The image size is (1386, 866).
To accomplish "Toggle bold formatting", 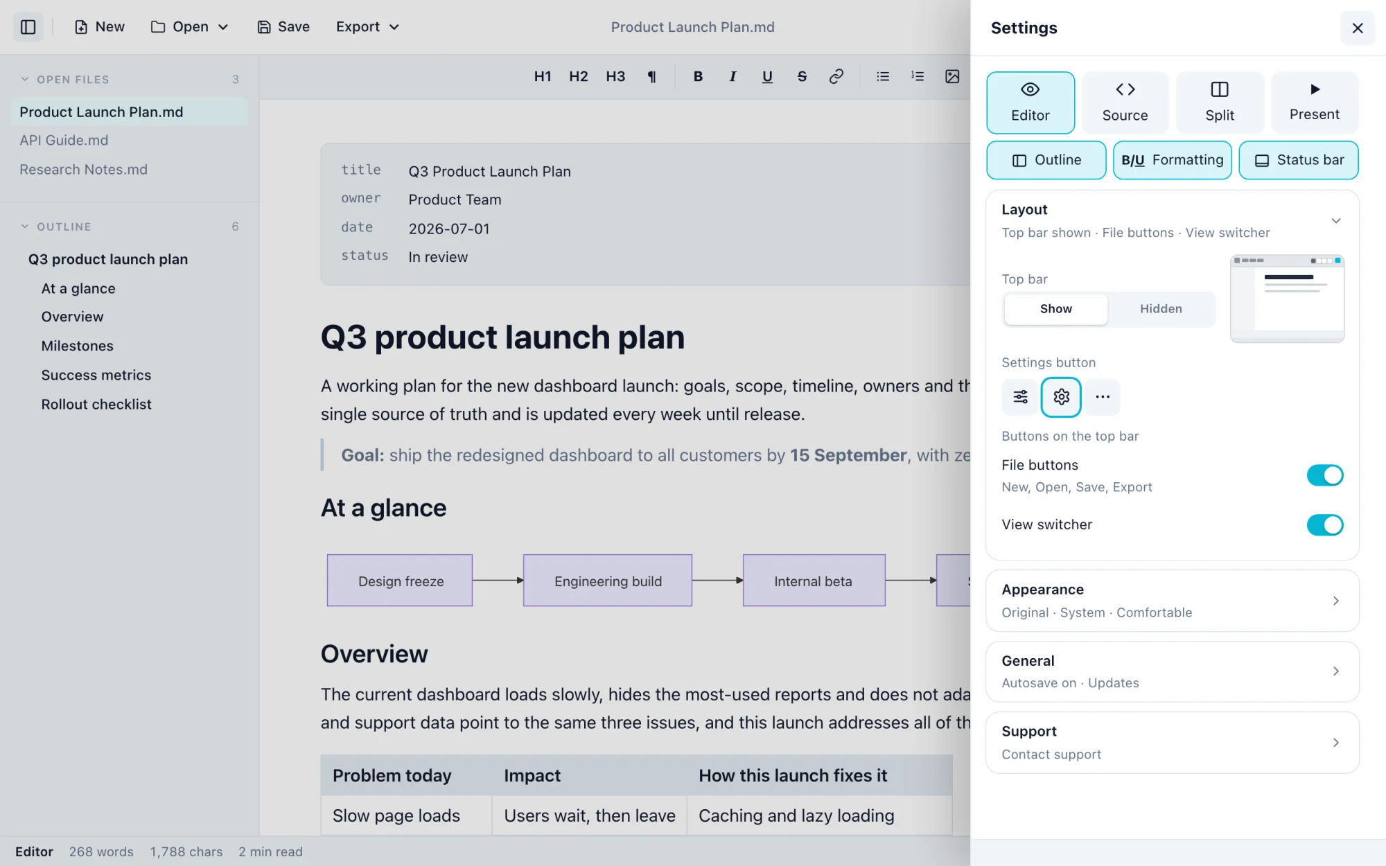I will (x=698, y=76).
